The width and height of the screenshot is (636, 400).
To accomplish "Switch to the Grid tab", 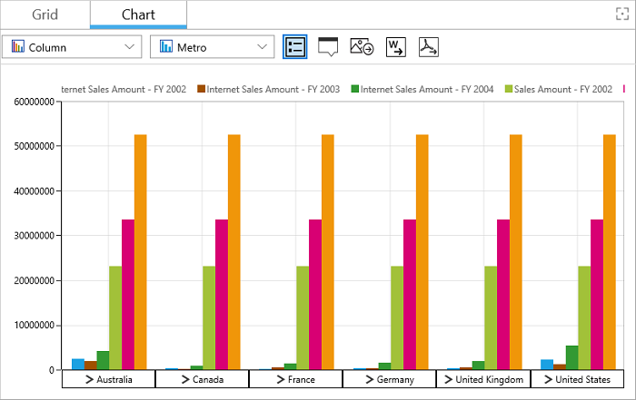I will (45, 15).
